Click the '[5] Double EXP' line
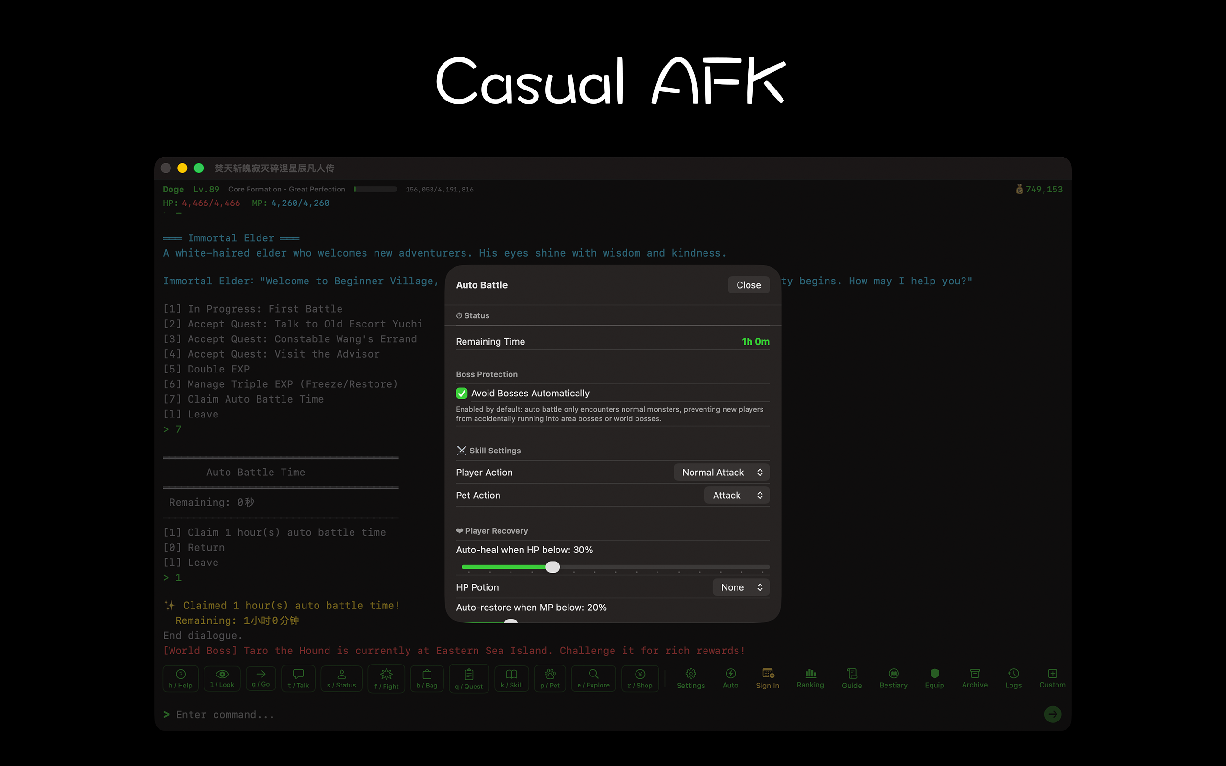Image resolution: width=1226 pixels, height=766 pixels. point(206,369)
